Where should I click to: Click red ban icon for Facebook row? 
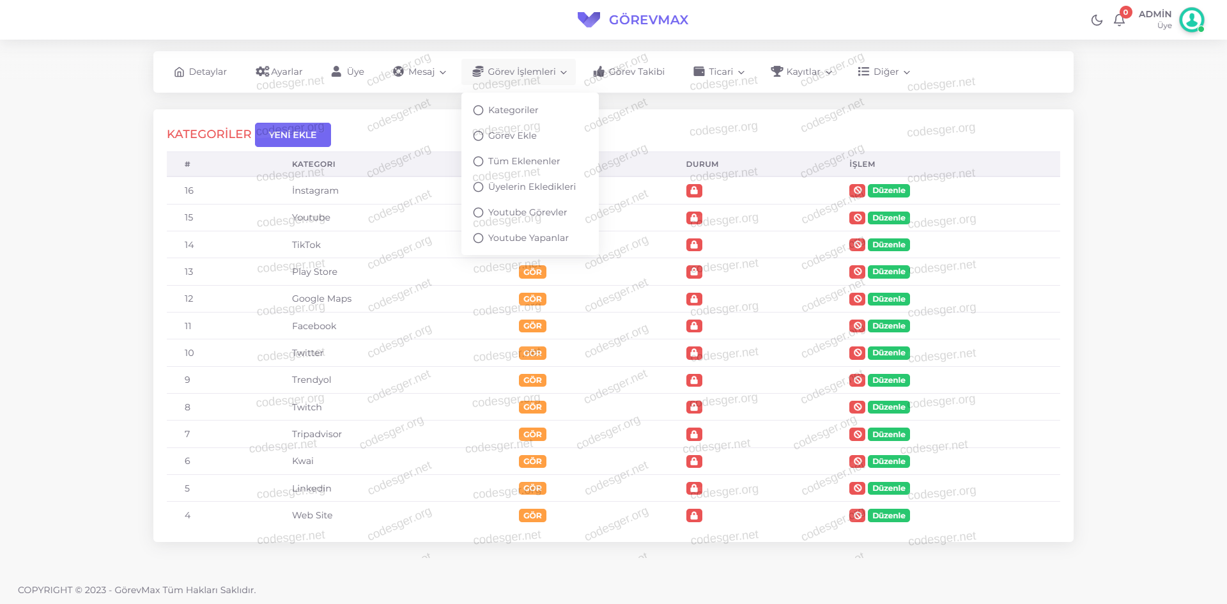857,326
